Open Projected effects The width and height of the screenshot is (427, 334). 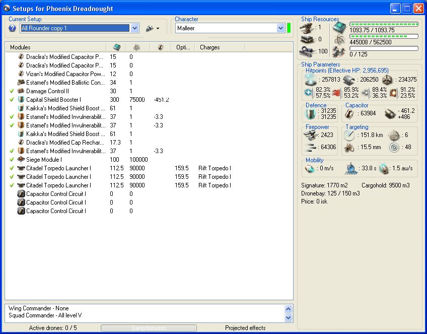pyautogui.click(x=245, y=328)
